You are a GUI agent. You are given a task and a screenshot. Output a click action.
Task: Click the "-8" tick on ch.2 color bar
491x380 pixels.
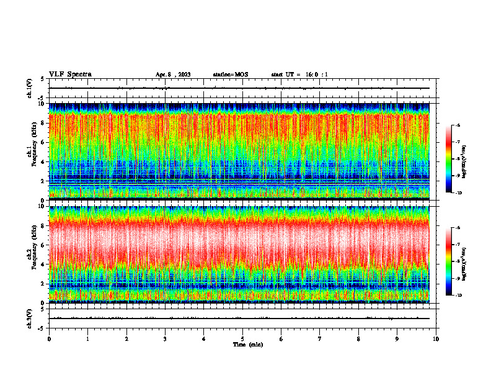click(458, 261)
